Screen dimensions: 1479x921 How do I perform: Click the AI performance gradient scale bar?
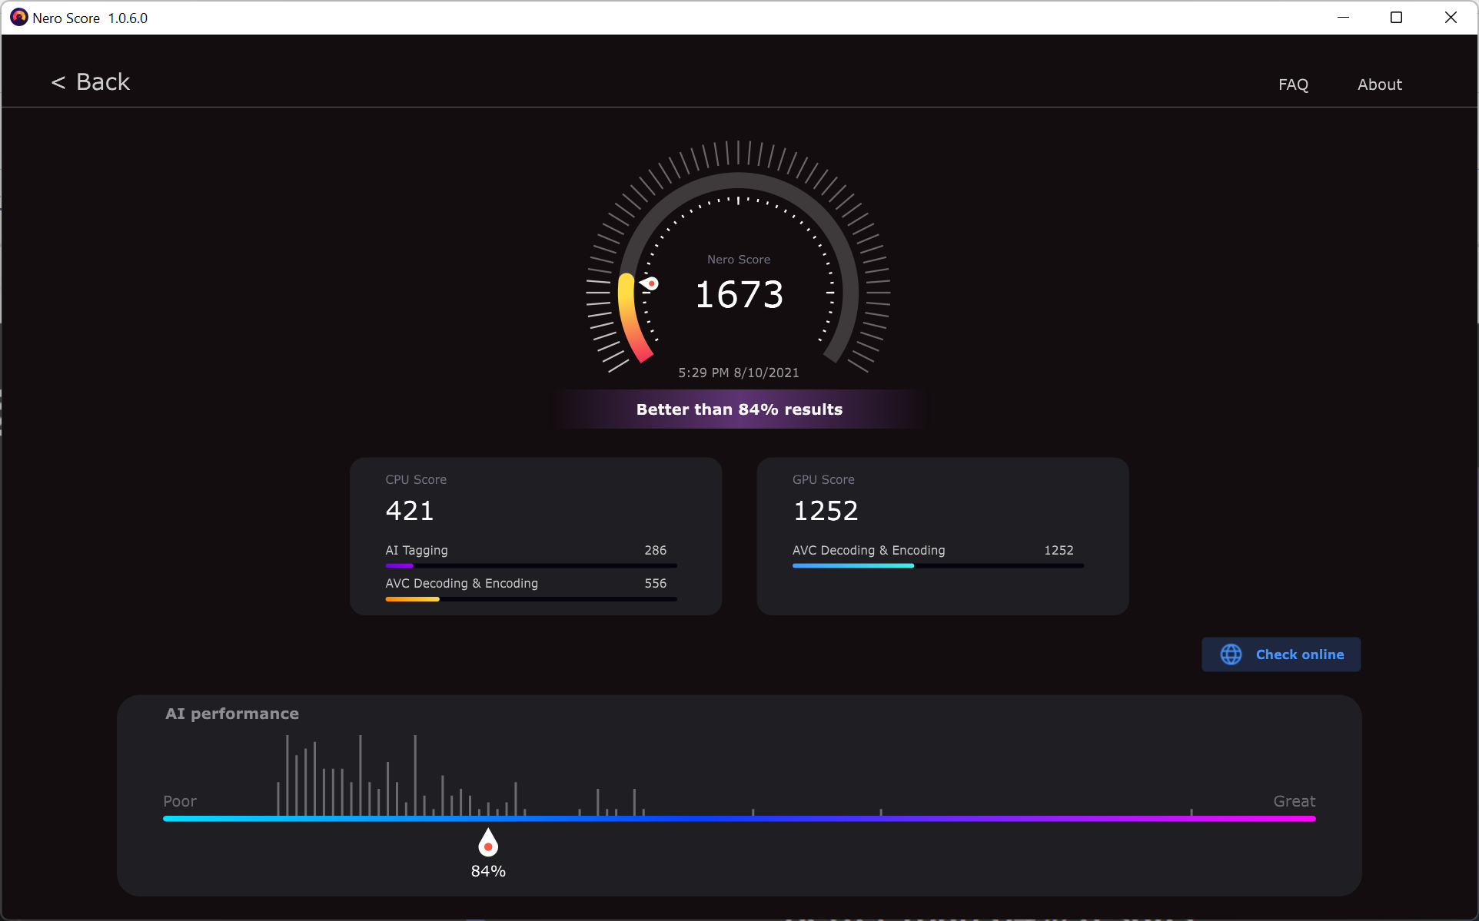[x=739, y=819]
